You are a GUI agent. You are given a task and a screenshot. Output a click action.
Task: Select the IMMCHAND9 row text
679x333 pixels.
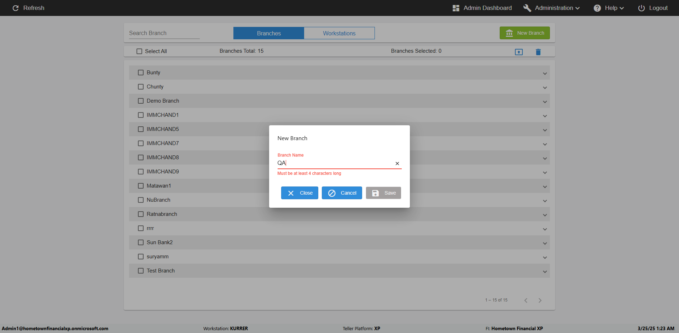pos(163,172)
